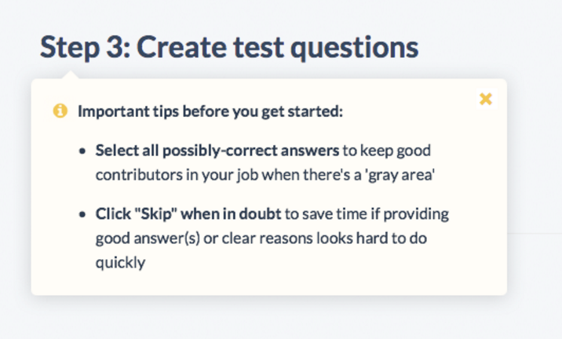Click 'good answer(s) or clear reasons' line
562x339 pixels.
point(204,239)
